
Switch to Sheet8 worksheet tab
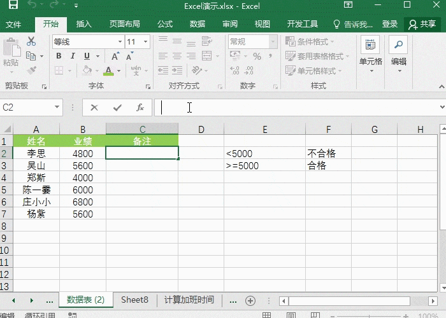pyautogui.click(x=135, y=300)
